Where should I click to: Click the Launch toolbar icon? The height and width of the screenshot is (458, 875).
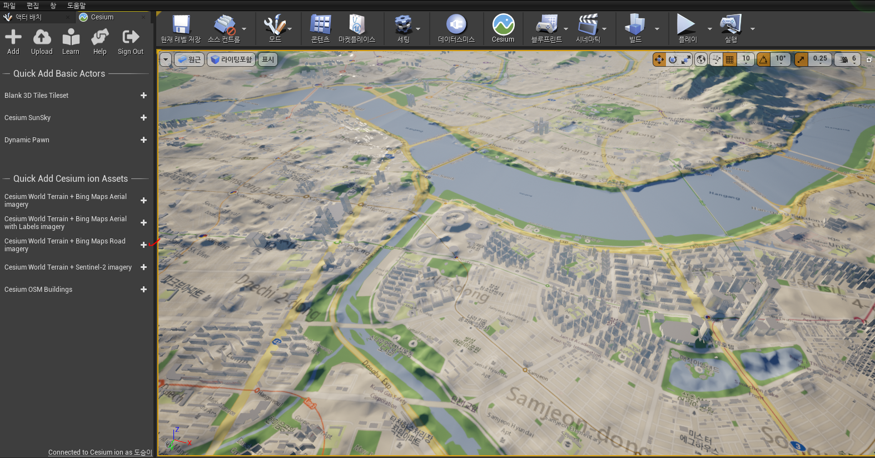pyautogui.click(x=731, y=29)
